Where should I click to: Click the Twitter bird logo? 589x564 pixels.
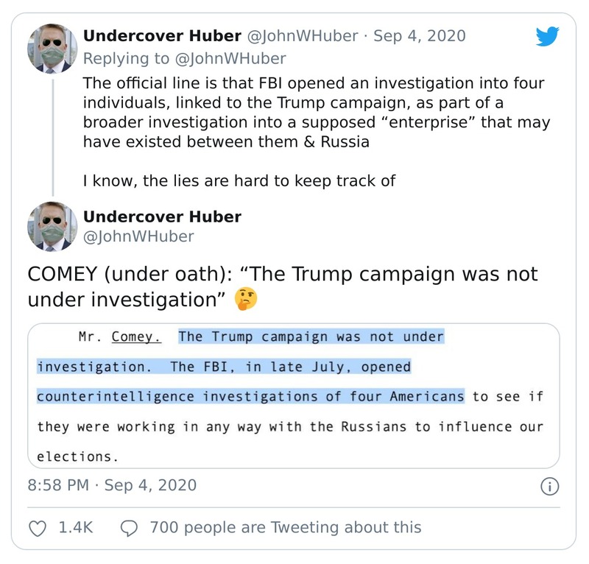549,37
